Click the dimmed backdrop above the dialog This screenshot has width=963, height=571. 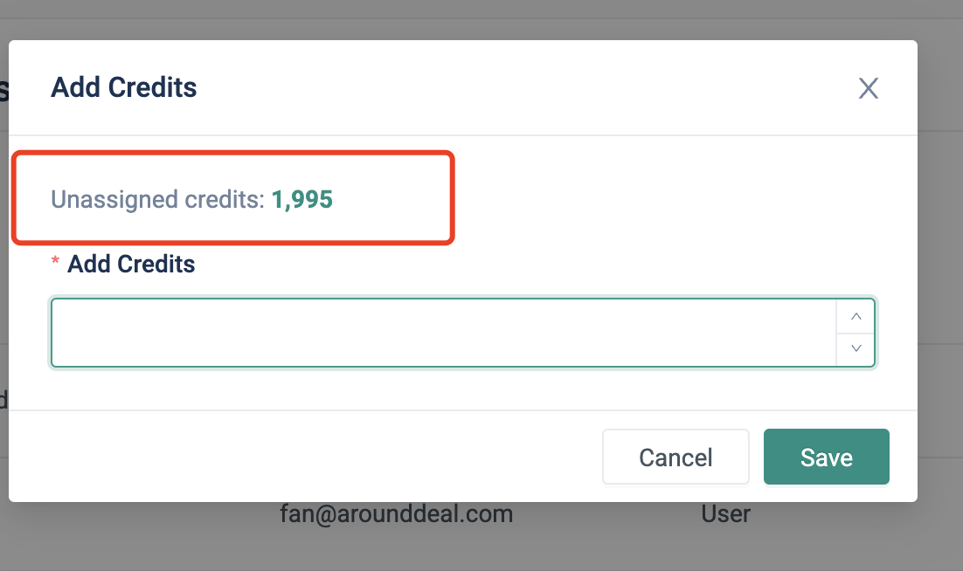pyautogui.click(x=481, y=19)
